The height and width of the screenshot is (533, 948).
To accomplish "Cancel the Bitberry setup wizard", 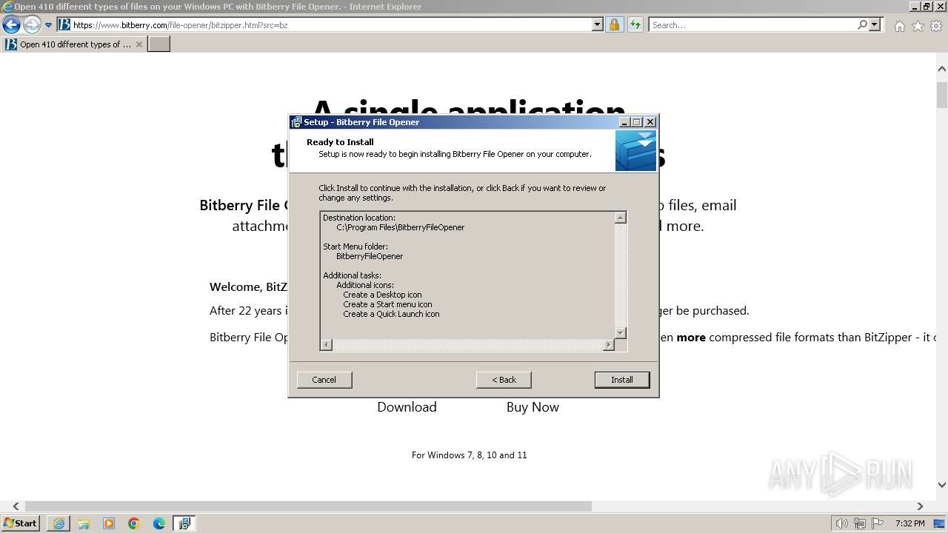I will [x=324, y=380].
